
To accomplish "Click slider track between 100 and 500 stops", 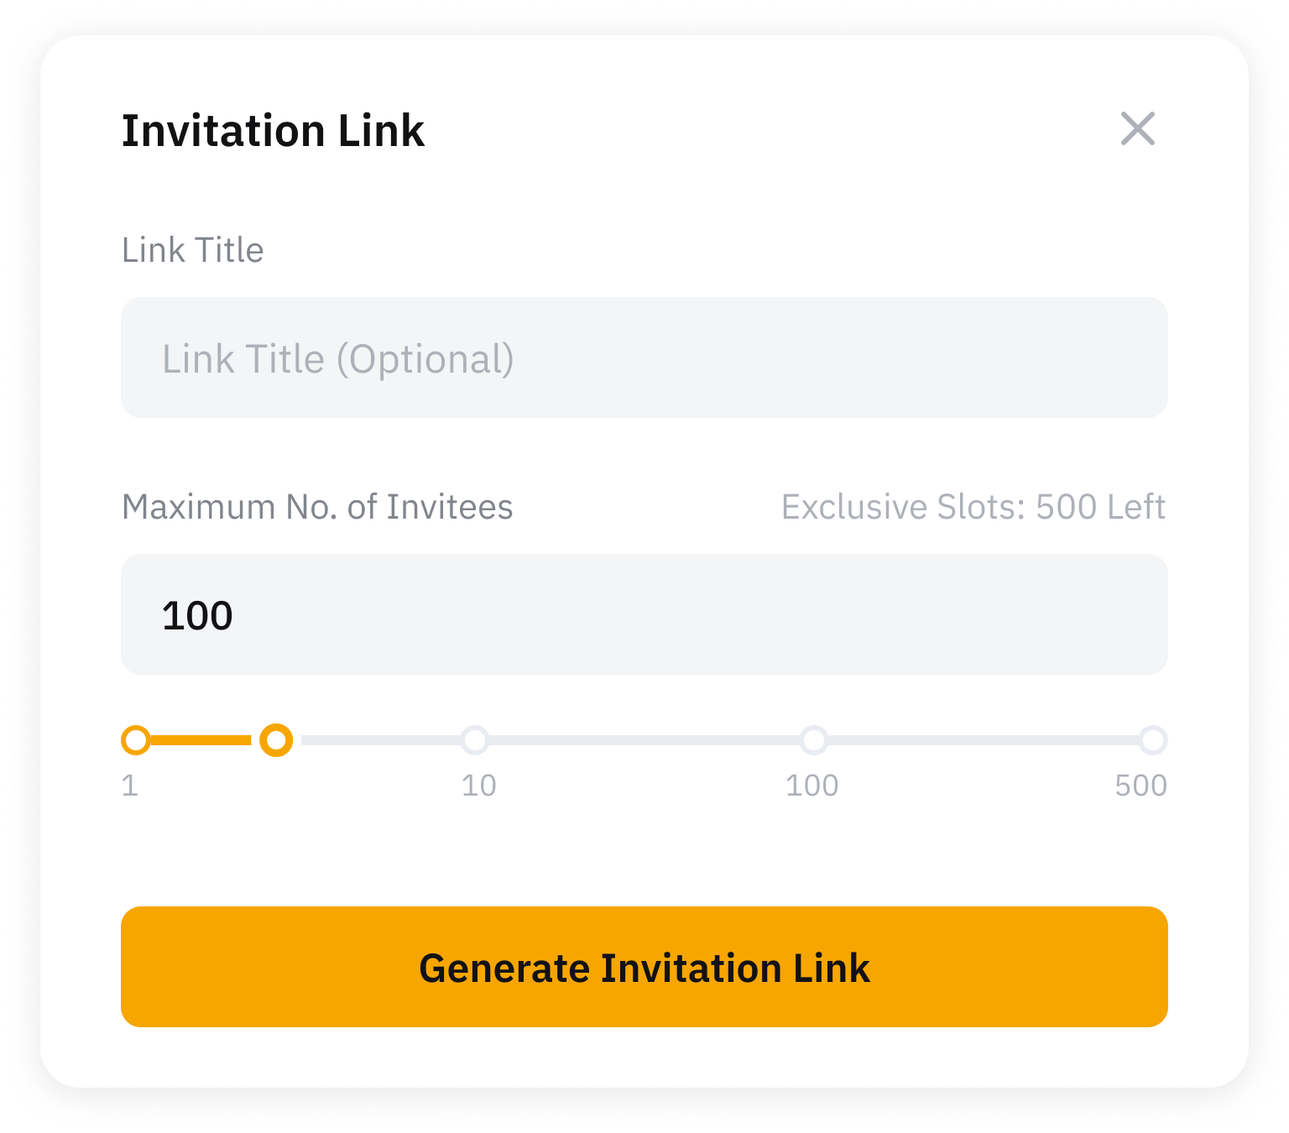I will coord(983,740).
